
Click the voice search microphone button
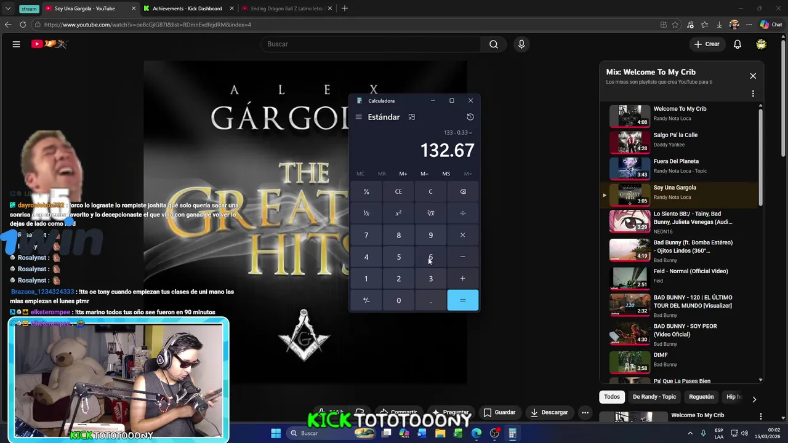[521, 44]
